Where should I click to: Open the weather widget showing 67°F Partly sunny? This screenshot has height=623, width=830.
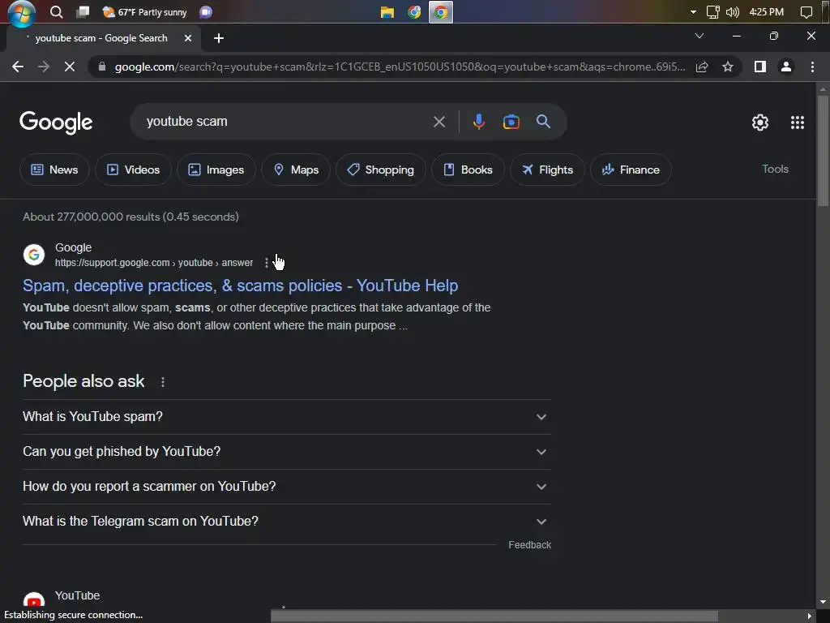coord(145,11)
